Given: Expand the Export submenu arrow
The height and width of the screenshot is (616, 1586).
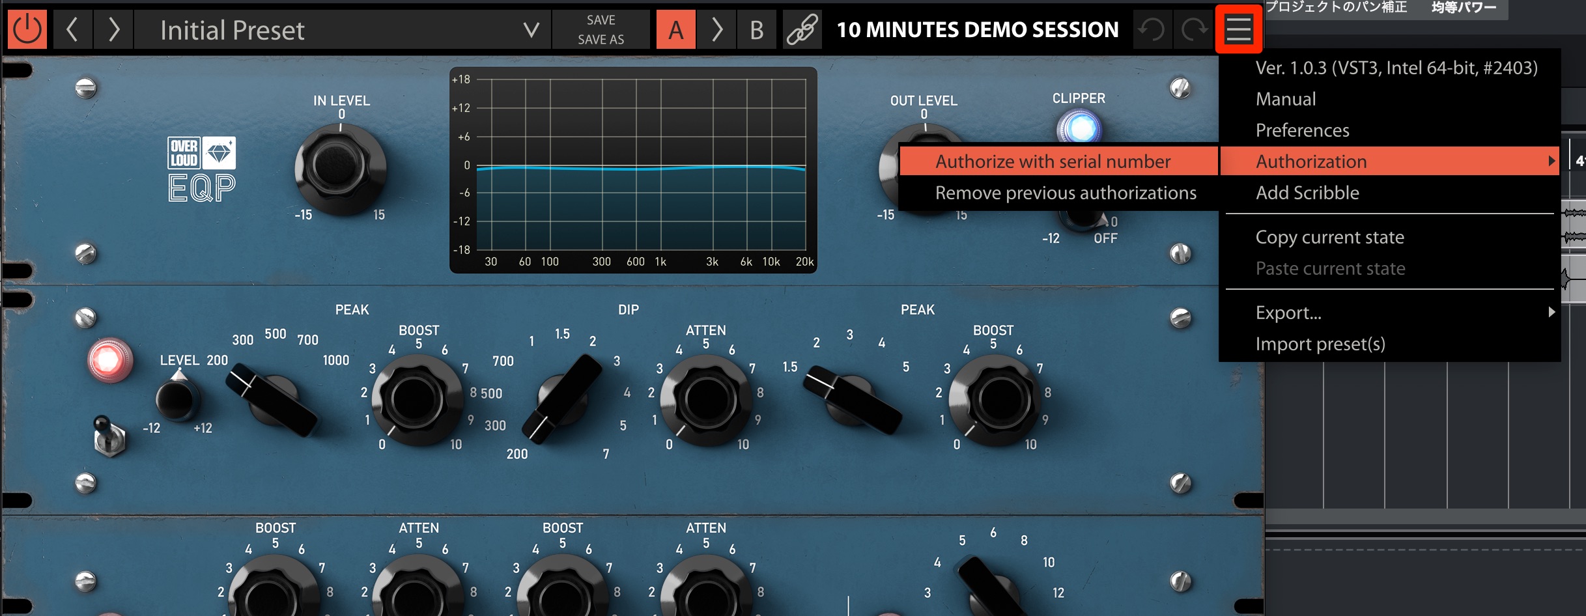Looking at the screenshot, I should click(x=1551, y=312).
